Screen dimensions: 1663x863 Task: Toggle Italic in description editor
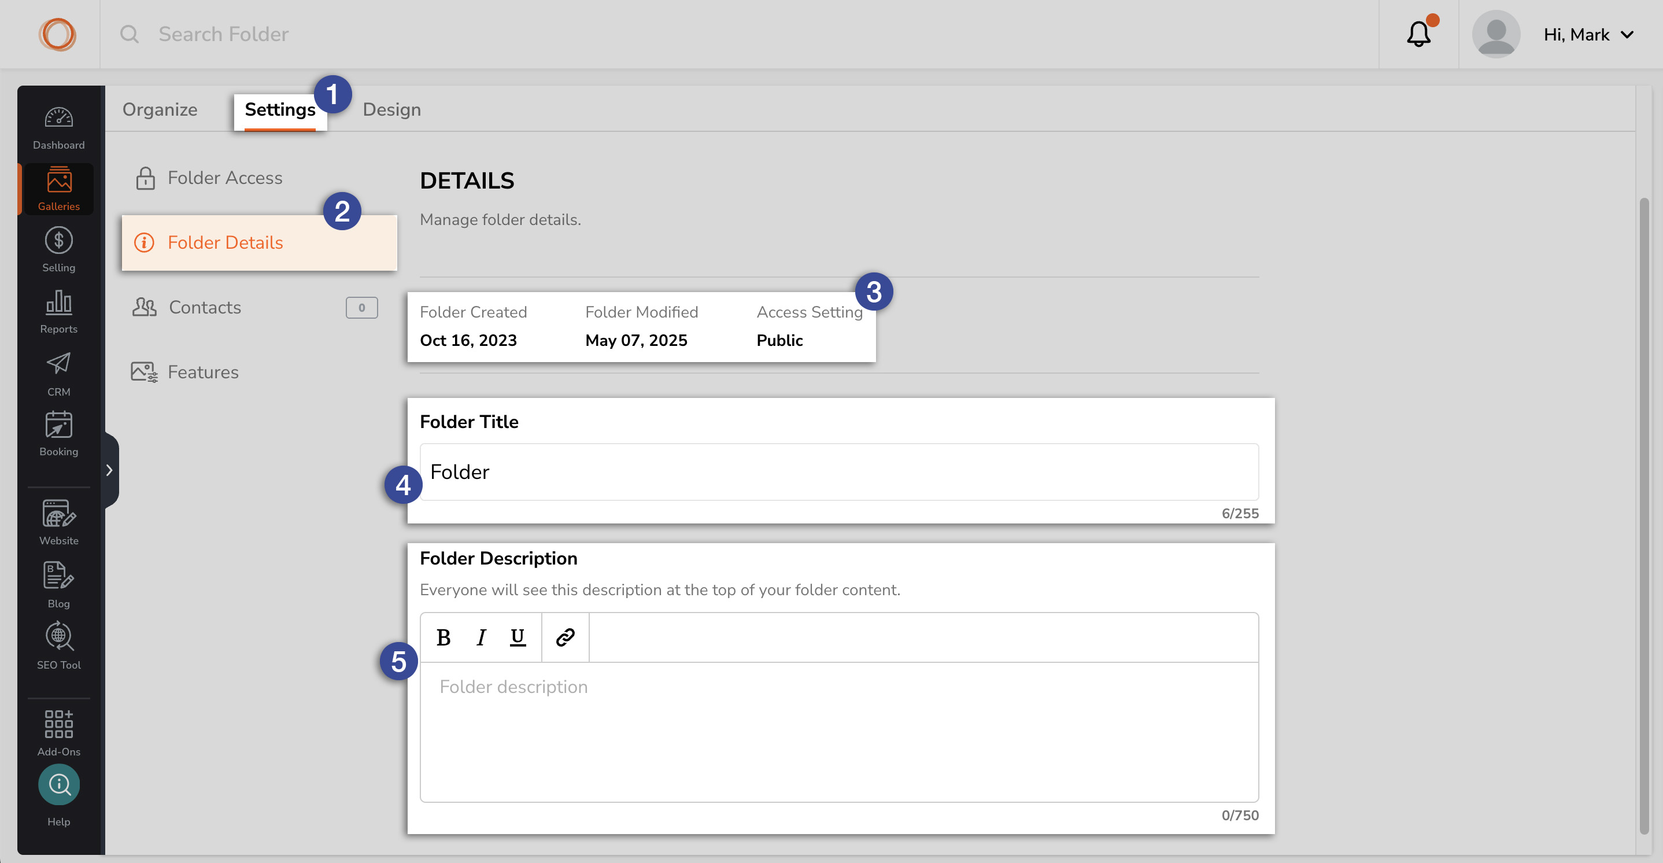pos(481,637)
